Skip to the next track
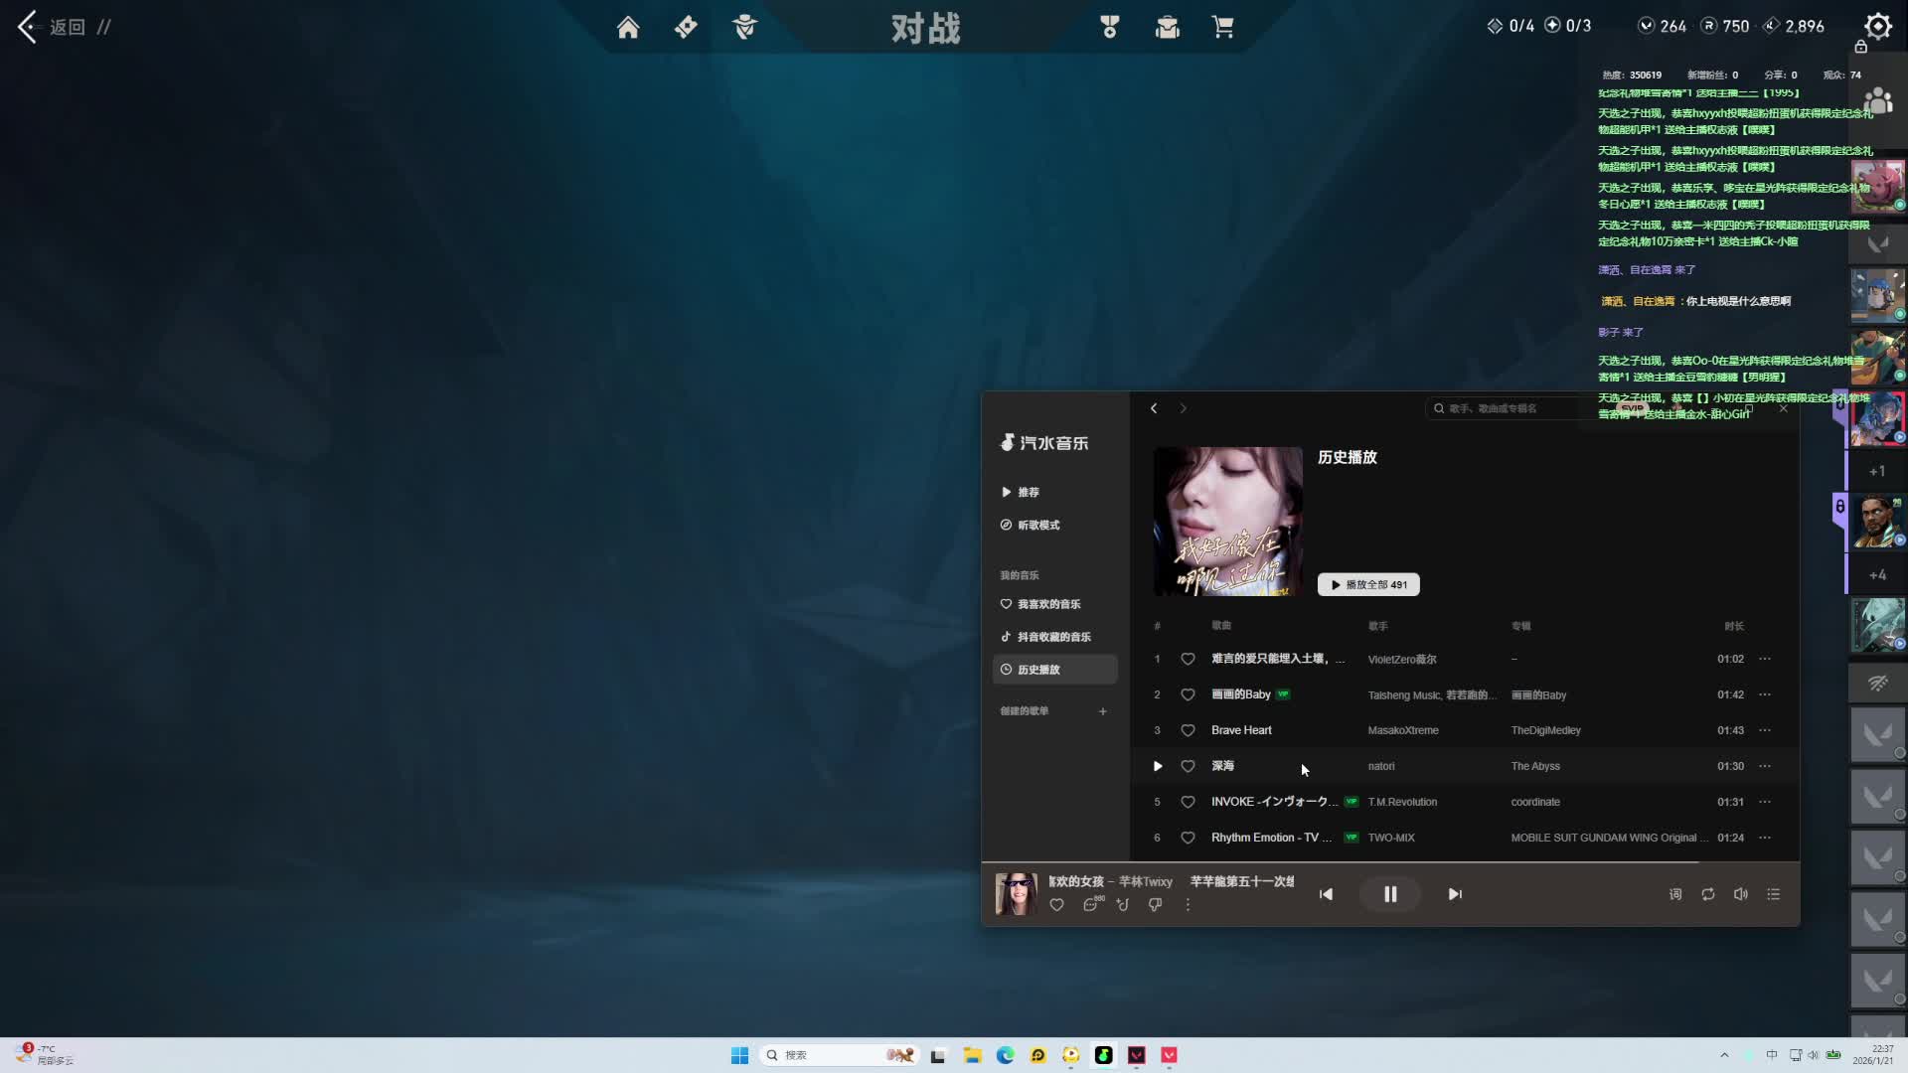This screenshot has width=1908, height=1073. (x=1455, y=894)
